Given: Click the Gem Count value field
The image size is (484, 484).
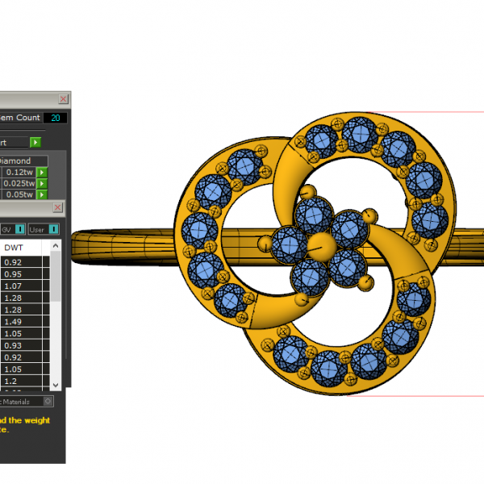Looking at the screenshot, I should pos(56,118).
